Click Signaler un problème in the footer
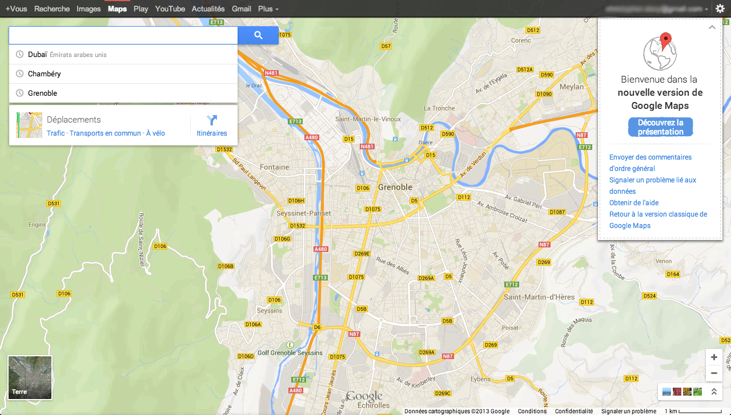The image size is (731, 415). coord(629,411)
